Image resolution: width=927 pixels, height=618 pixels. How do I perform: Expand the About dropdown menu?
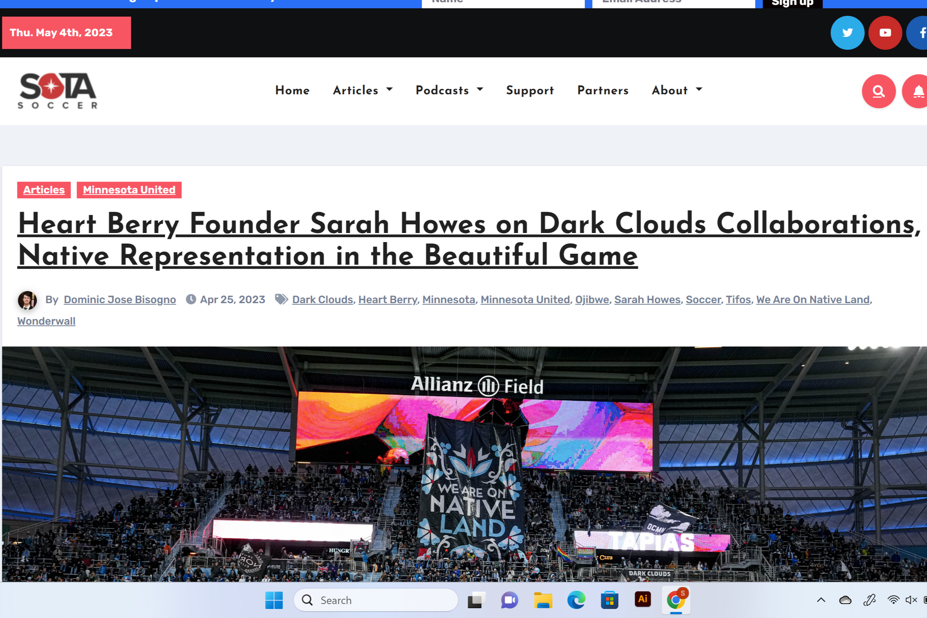click(x=677, y=90)
